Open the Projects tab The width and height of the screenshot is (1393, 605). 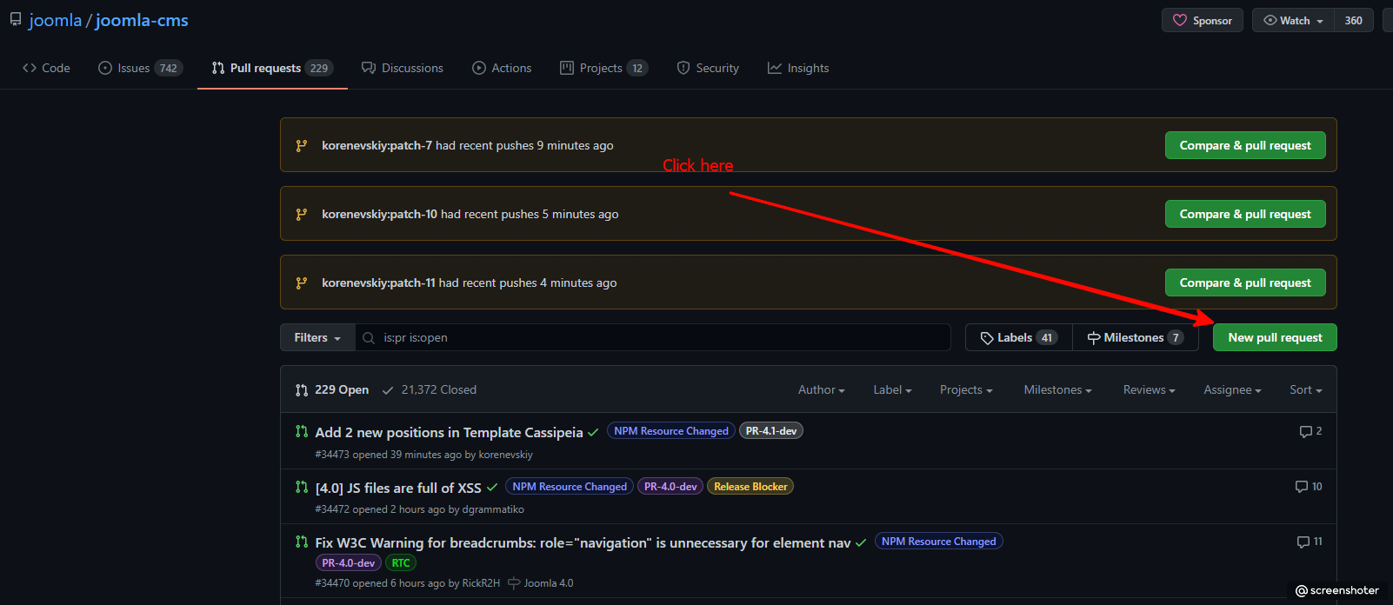coord(604,68)
